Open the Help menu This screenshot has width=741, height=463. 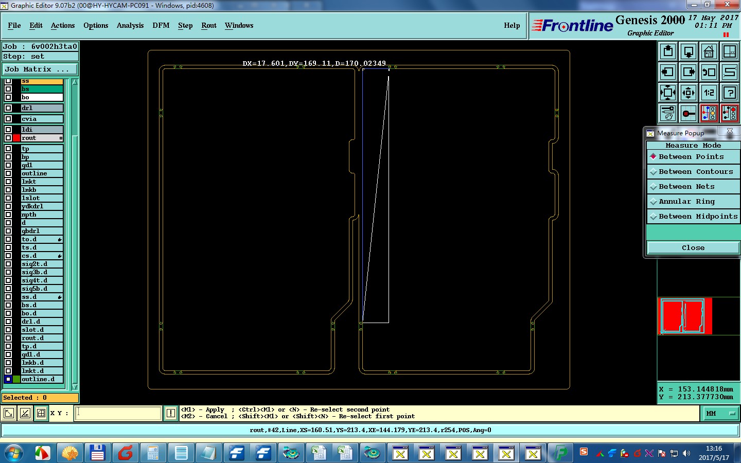(x=512, y=25)
